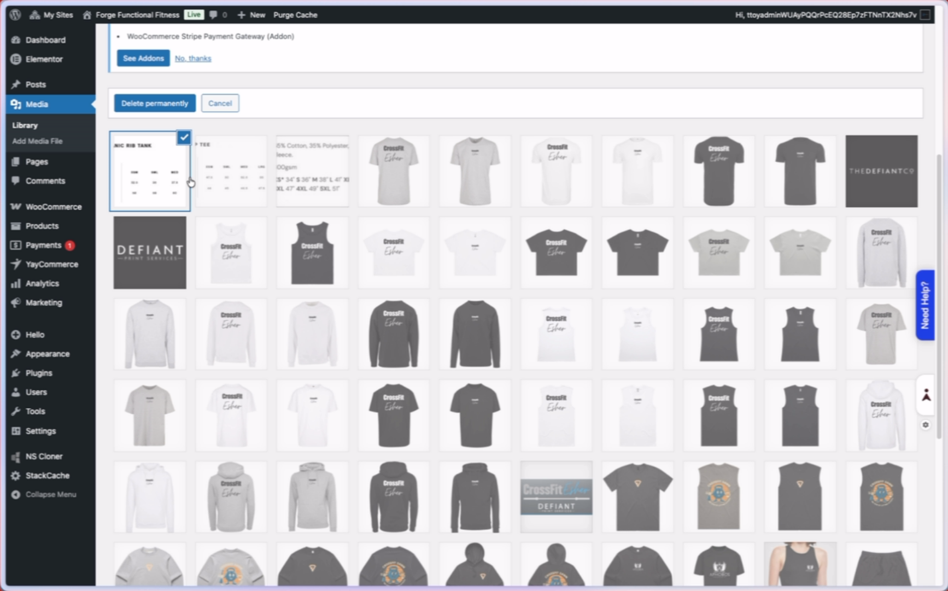948x591 pixels.
Task: Click the accessibility figure icon at right edge
Action: (x=926, y=395)
